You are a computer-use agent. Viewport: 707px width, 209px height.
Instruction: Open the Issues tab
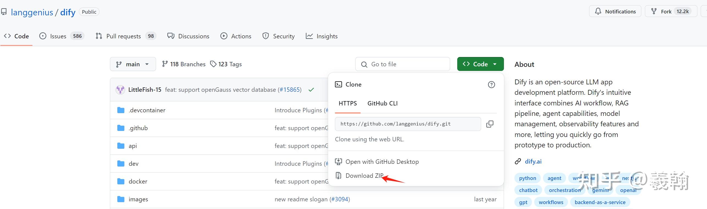[x=58, y=36]
